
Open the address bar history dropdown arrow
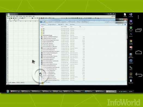(x=105, y=22)
